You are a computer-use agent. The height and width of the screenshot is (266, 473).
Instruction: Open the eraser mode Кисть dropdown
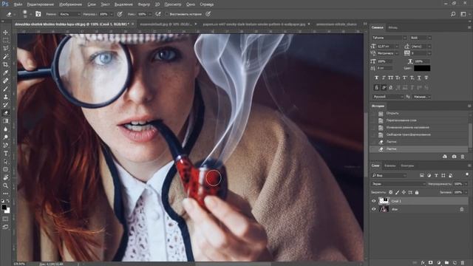tap(69, 14)
